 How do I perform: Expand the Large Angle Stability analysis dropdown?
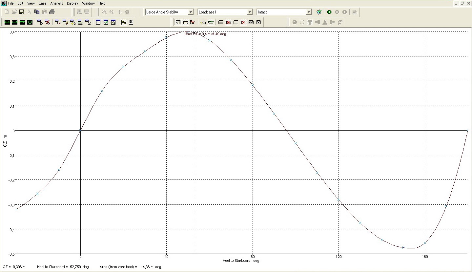191,12
